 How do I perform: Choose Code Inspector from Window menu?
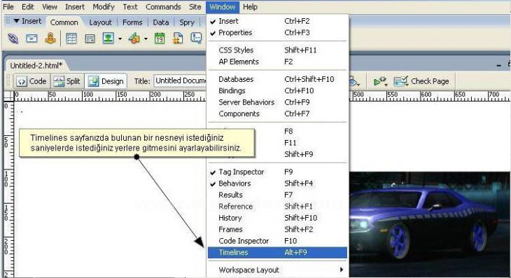[277, 241]
